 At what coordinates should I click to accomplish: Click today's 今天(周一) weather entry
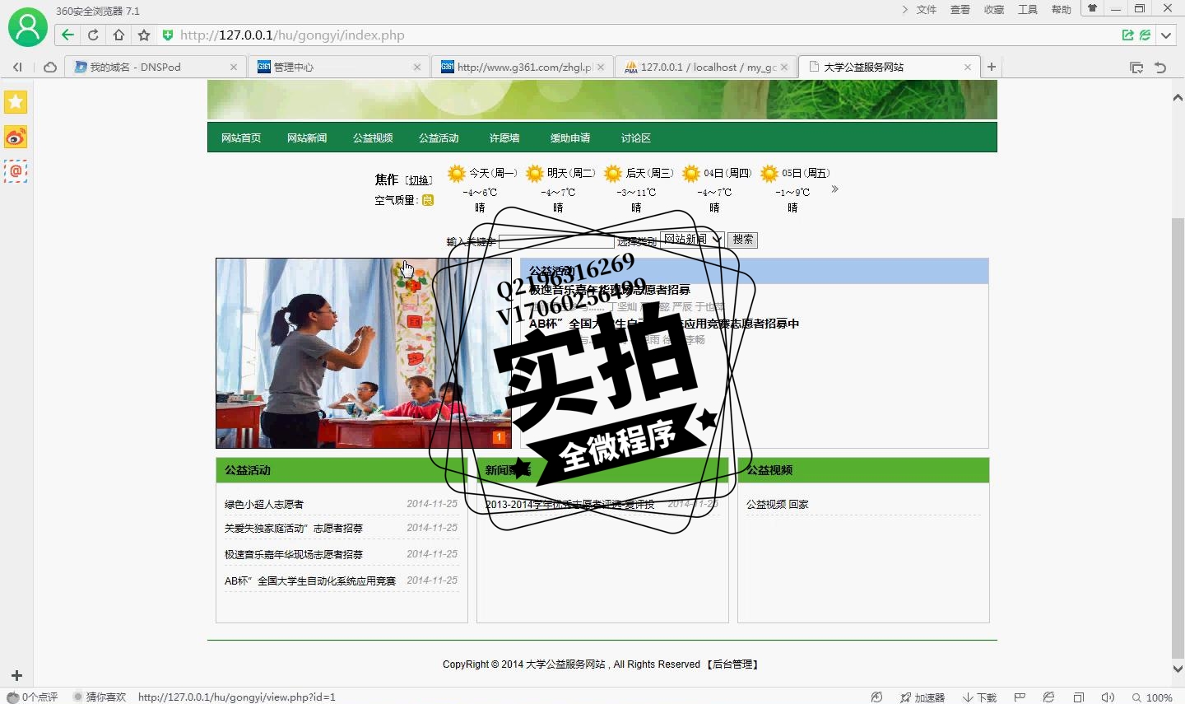click(482, 189)
